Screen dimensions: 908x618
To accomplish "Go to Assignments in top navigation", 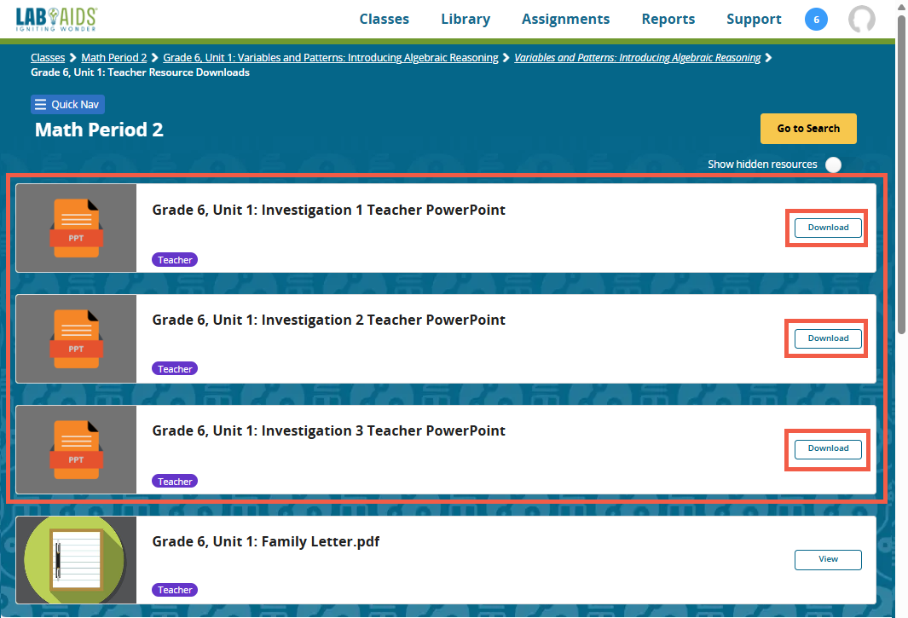I will [x=565, y=19].
